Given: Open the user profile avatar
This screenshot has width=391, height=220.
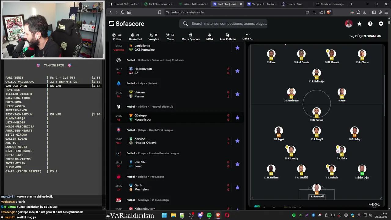Looking at the screenshot, I should 349,24.
